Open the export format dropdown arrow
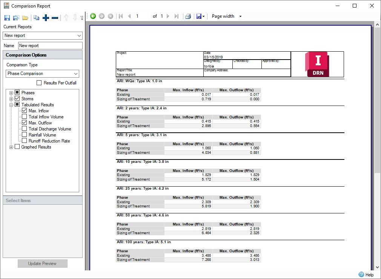The height and width of the screenshot is (279, 381). [x=203, y=16]
